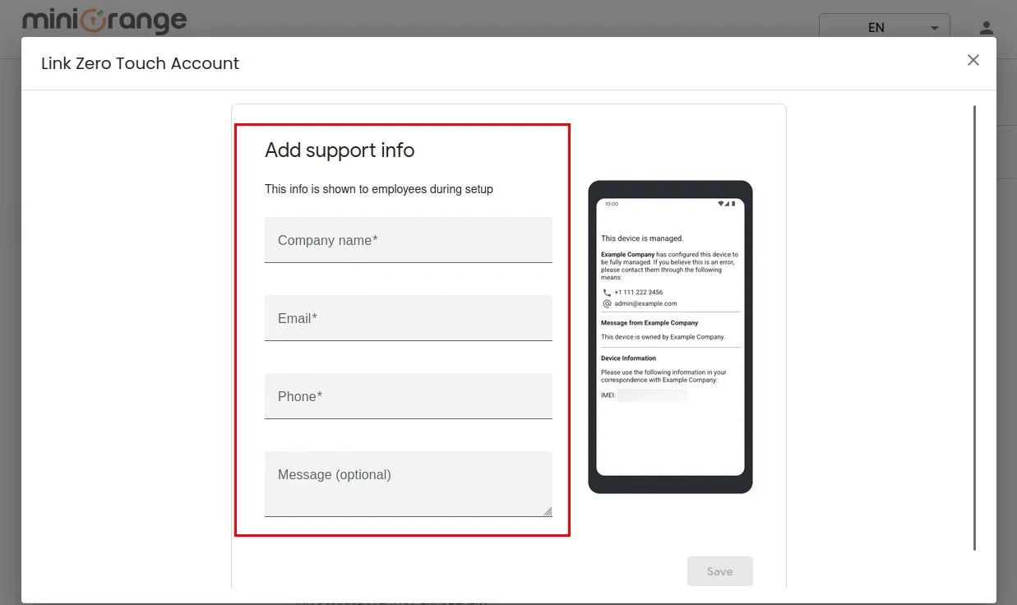
Task: Click the miniOrange logo
Action: click(x=105, y=21)
